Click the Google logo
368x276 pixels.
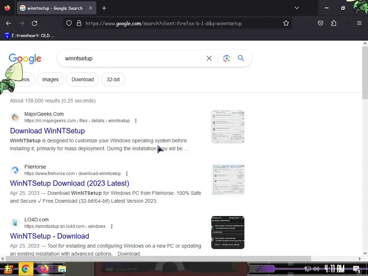pos(25,59)
